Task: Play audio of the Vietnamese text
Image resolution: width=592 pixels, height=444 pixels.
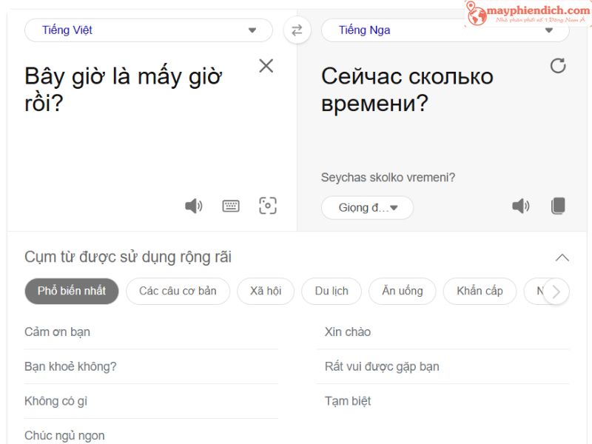Action: coord(194,205)
